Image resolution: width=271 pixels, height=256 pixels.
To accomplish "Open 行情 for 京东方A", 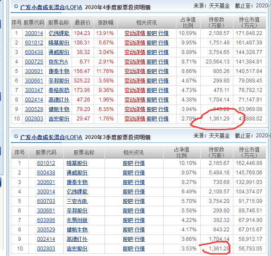I will tap(164, 62).
